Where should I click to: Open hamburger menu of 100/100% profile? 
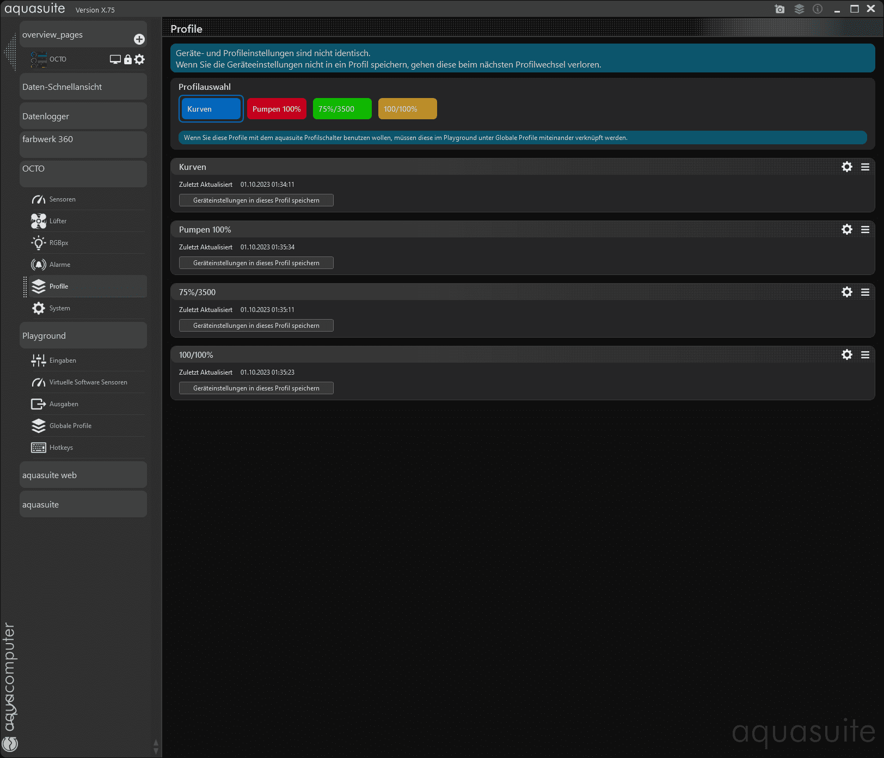point(865,354)
